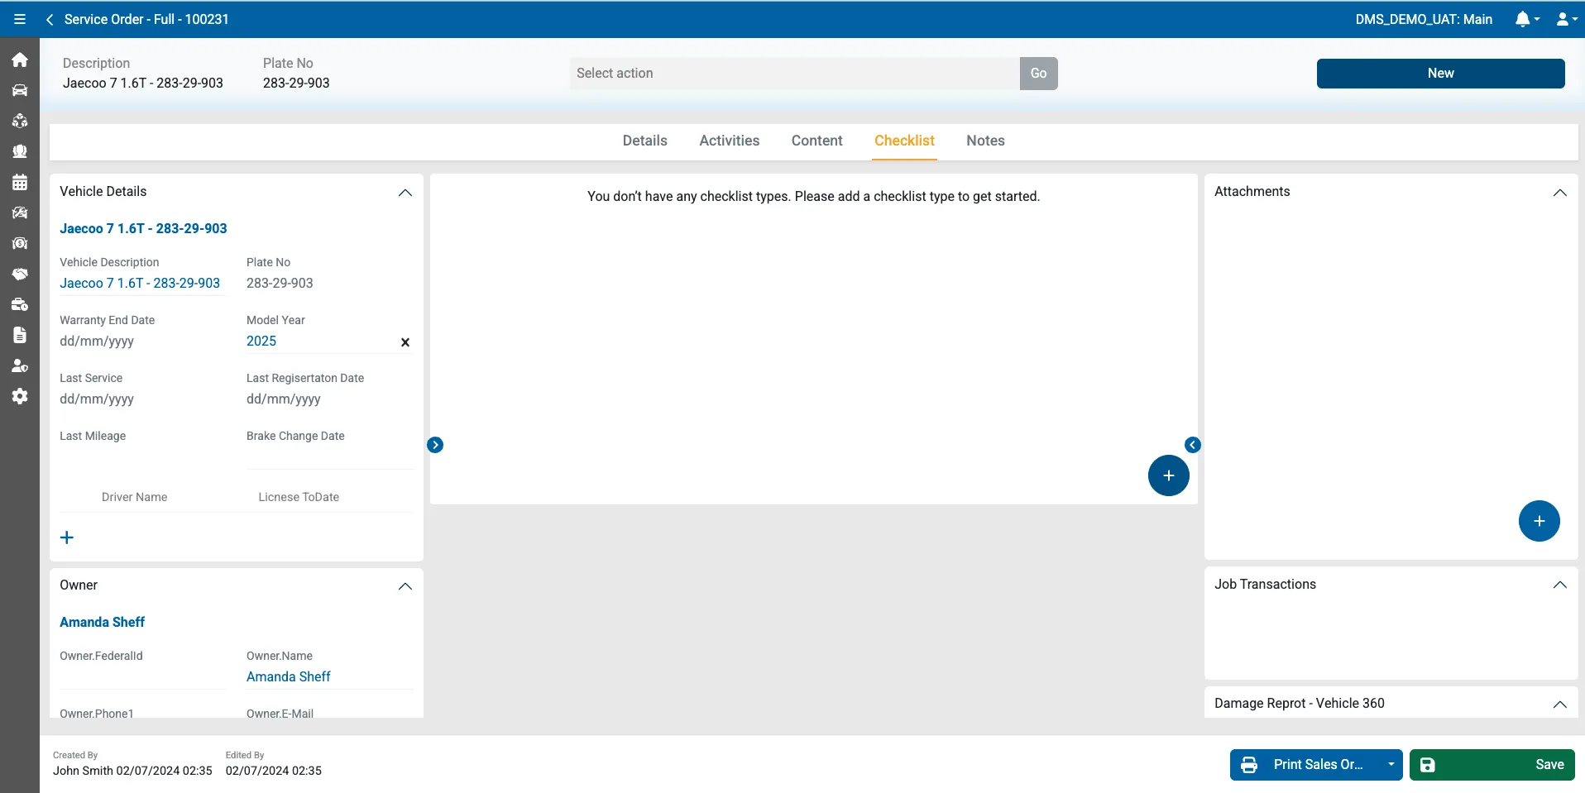Open the handshake icon in sidebar

[20, 274]
